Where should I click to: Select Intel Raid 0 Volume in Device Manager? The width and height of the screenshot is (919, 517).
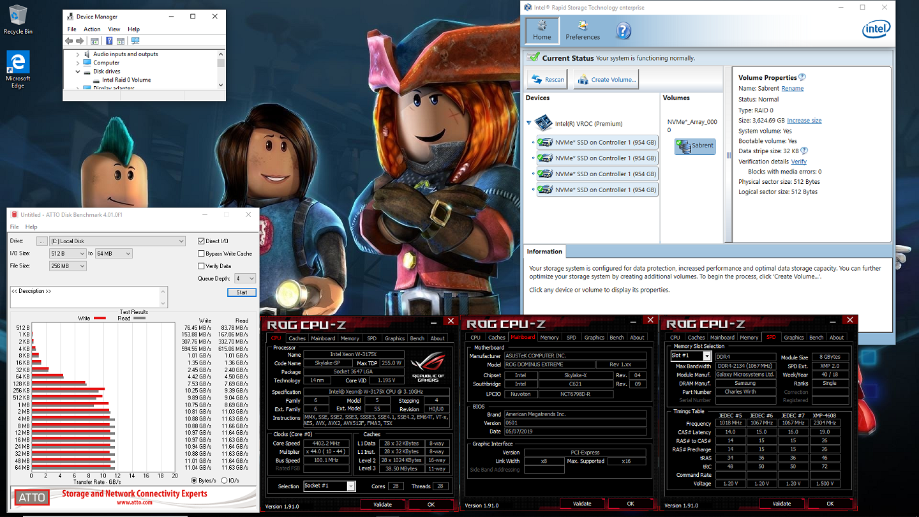click(x=126, y=80)
